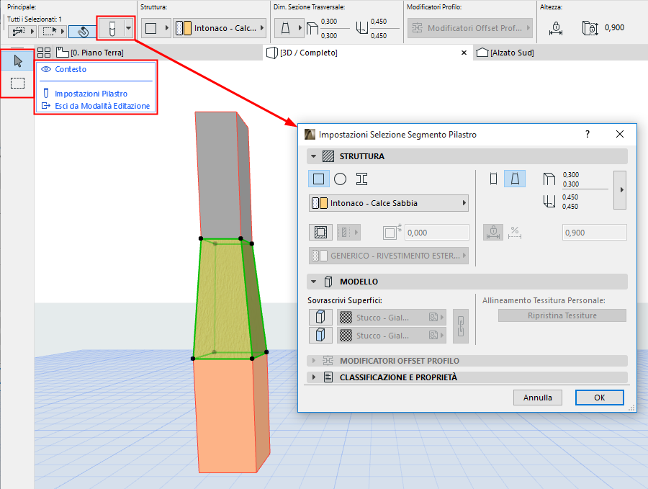
Task: Select the tapered cross-section option in the dialog
Action: (x=515, y=179)
